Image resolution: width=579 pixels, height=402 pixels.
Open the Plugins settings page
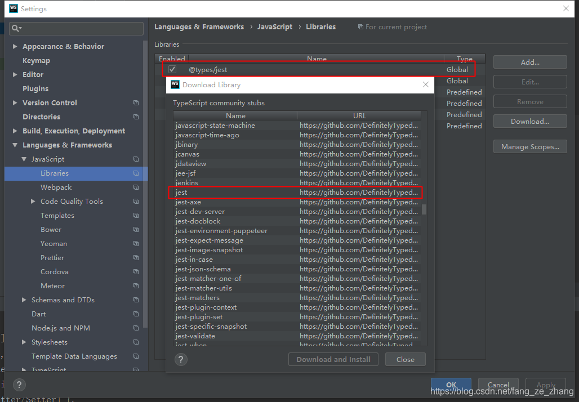pyautogui.click(x=36, y=88)
